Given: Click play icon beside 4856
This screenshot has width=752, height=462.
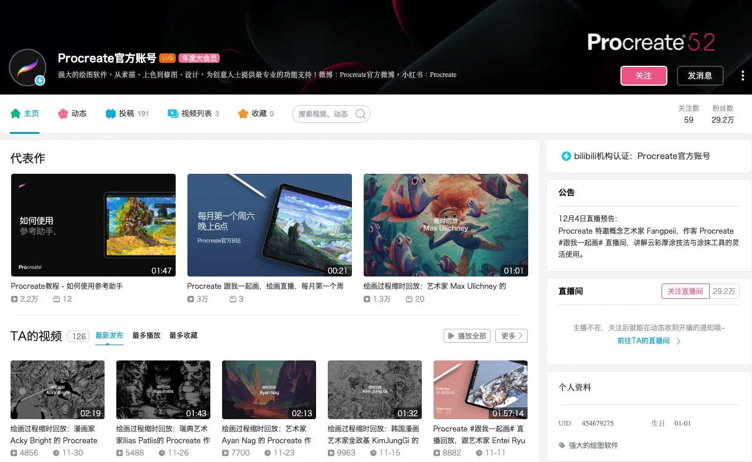Looking at the screenshot, I should tap(14, 453).
